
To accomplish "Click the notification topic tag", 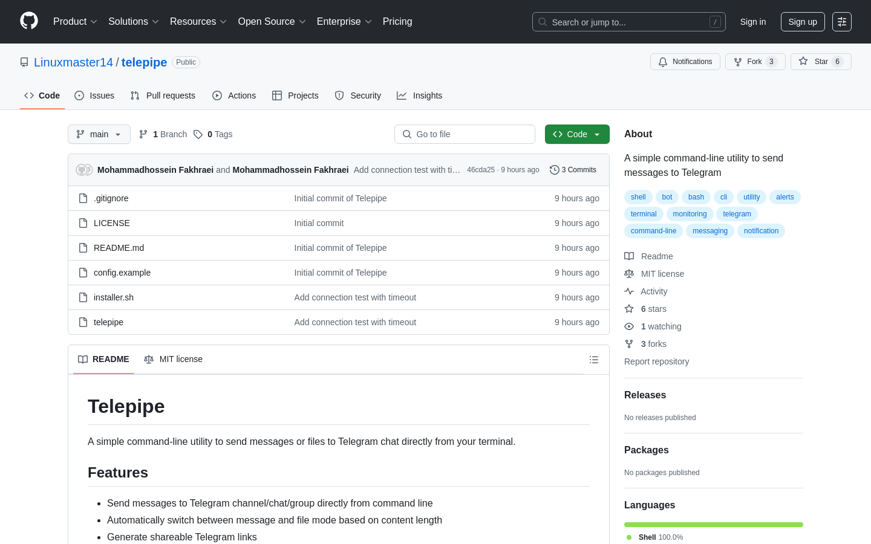I will pos(761,231).
